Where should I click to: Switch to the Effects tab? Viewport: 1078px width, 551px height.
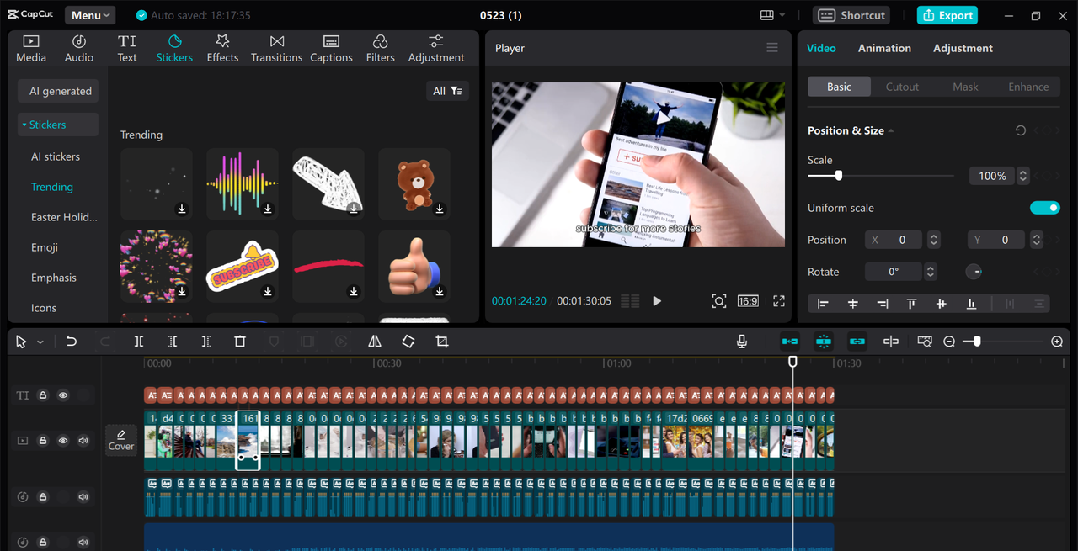(x=222, y=49)
